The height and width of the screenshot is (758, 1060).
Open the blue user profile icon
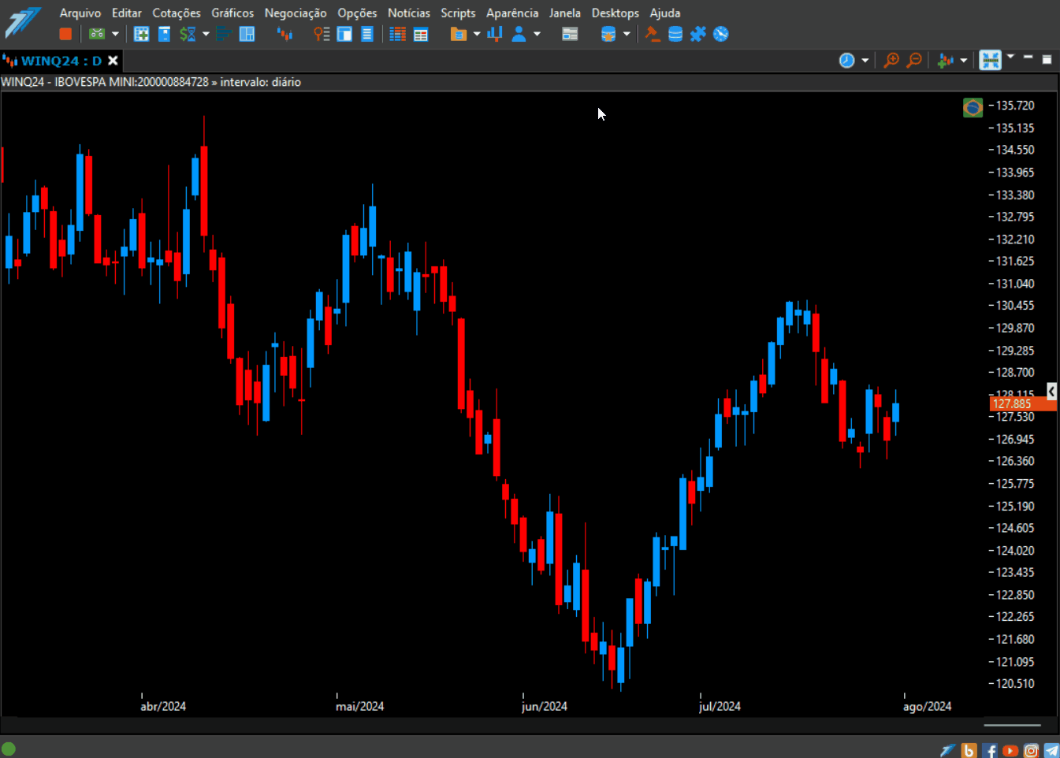pos(519,34)
